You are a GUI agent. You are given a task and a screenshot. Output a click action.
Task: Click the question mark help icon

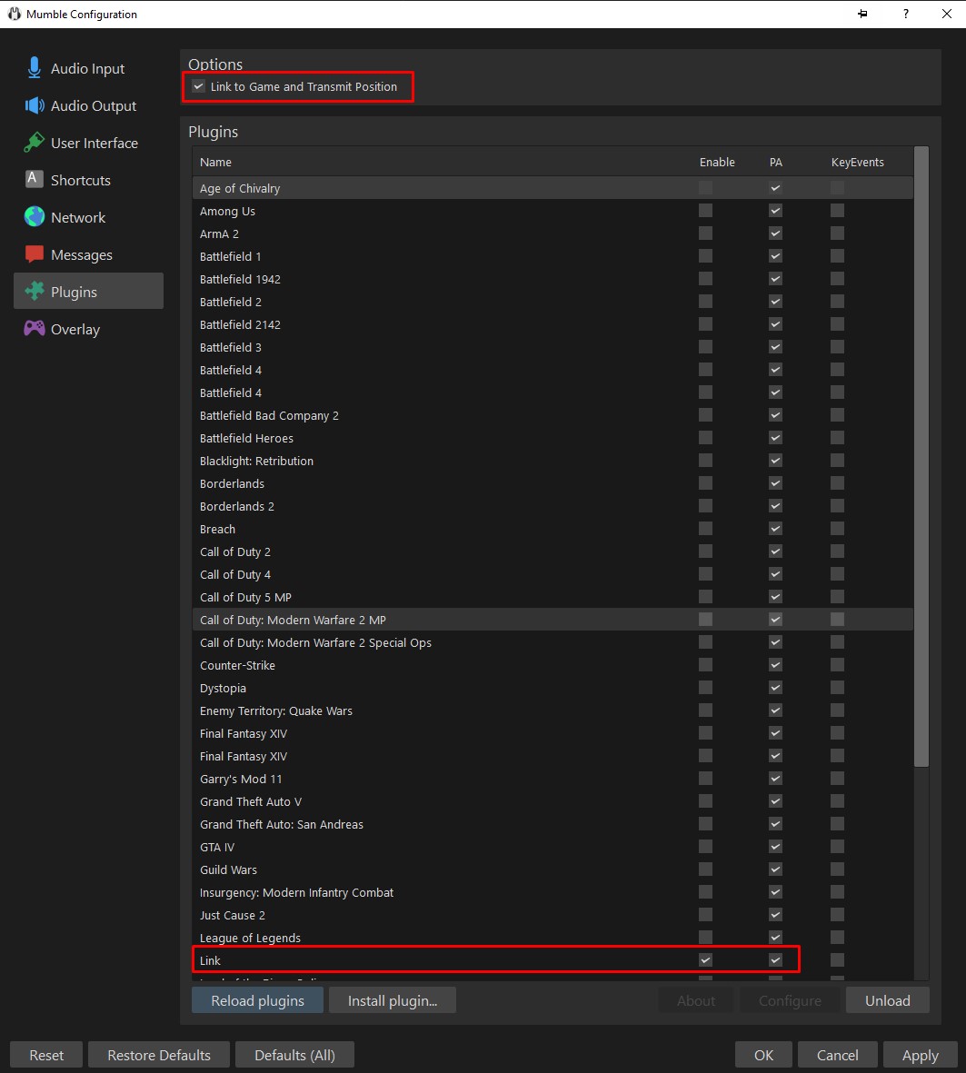(906, 14)
